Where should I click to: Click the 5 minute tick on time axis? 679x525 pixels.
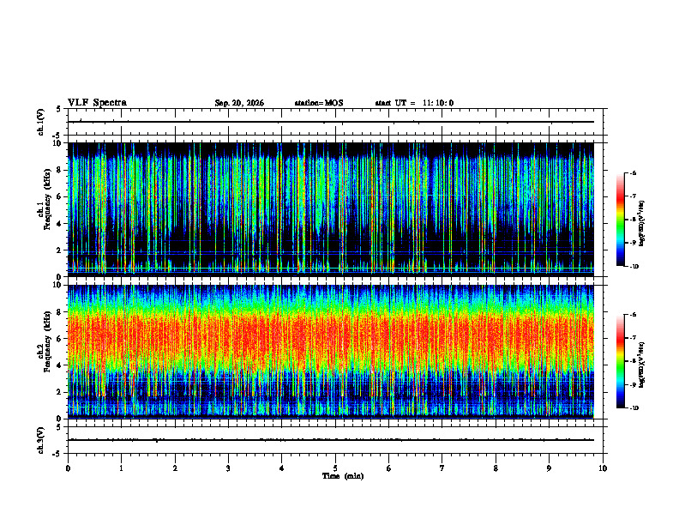(335, 468)
